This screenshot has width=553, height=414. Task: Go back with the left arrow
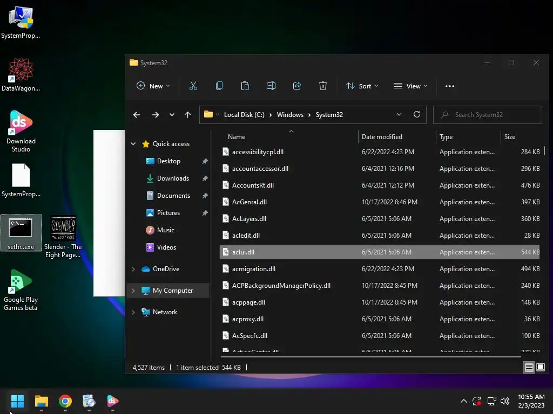(137, 115)
